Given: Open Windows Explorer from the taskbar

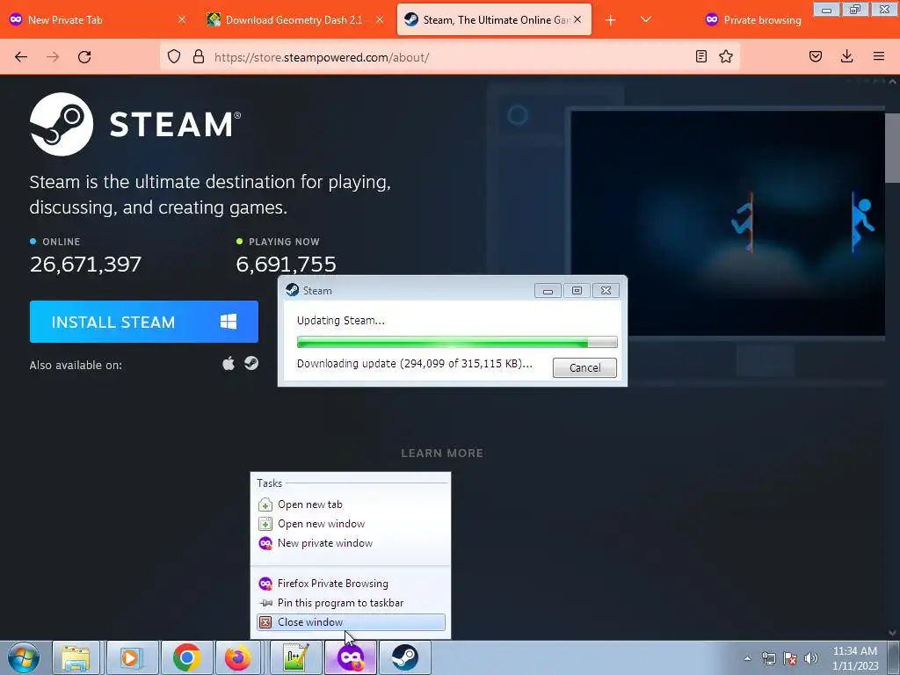Looking at the screenshot, I should [x=76, y=657].
